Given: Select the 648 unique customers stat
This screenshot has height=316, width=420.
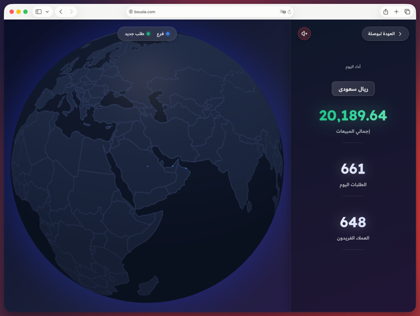Looking at the screenshot, I should (x=353, y=222).
